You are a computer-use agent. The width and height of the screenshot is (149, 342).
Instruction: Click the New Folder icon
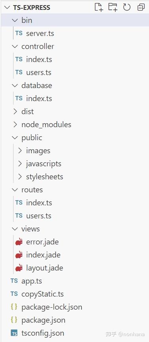pyautogui.click(x=113, y=7)
